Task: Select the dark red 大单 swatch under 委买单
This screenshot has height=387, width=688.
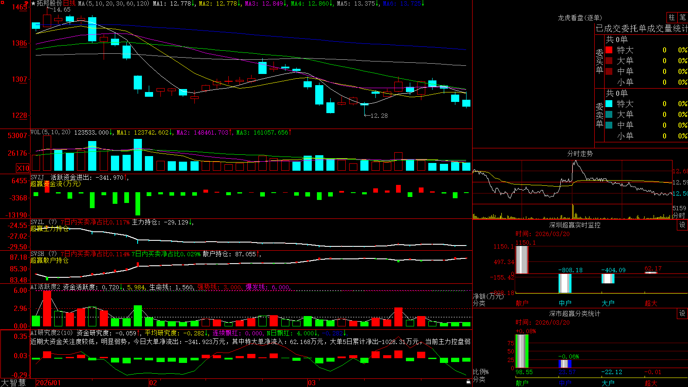Action: [609, 61]
